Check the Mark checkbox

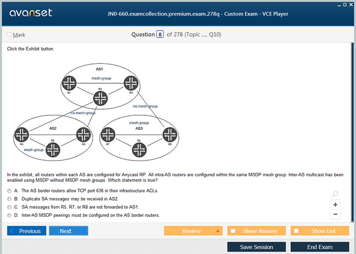click(9, 35)
